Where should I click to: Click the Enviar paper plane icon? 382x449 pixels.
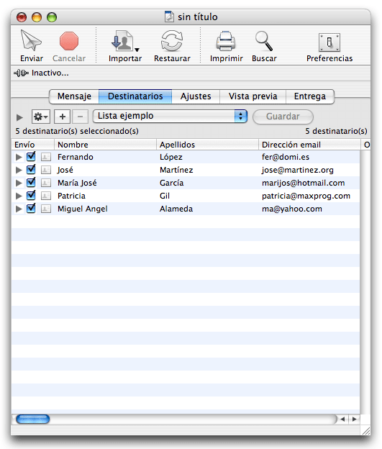pos(31,40)
